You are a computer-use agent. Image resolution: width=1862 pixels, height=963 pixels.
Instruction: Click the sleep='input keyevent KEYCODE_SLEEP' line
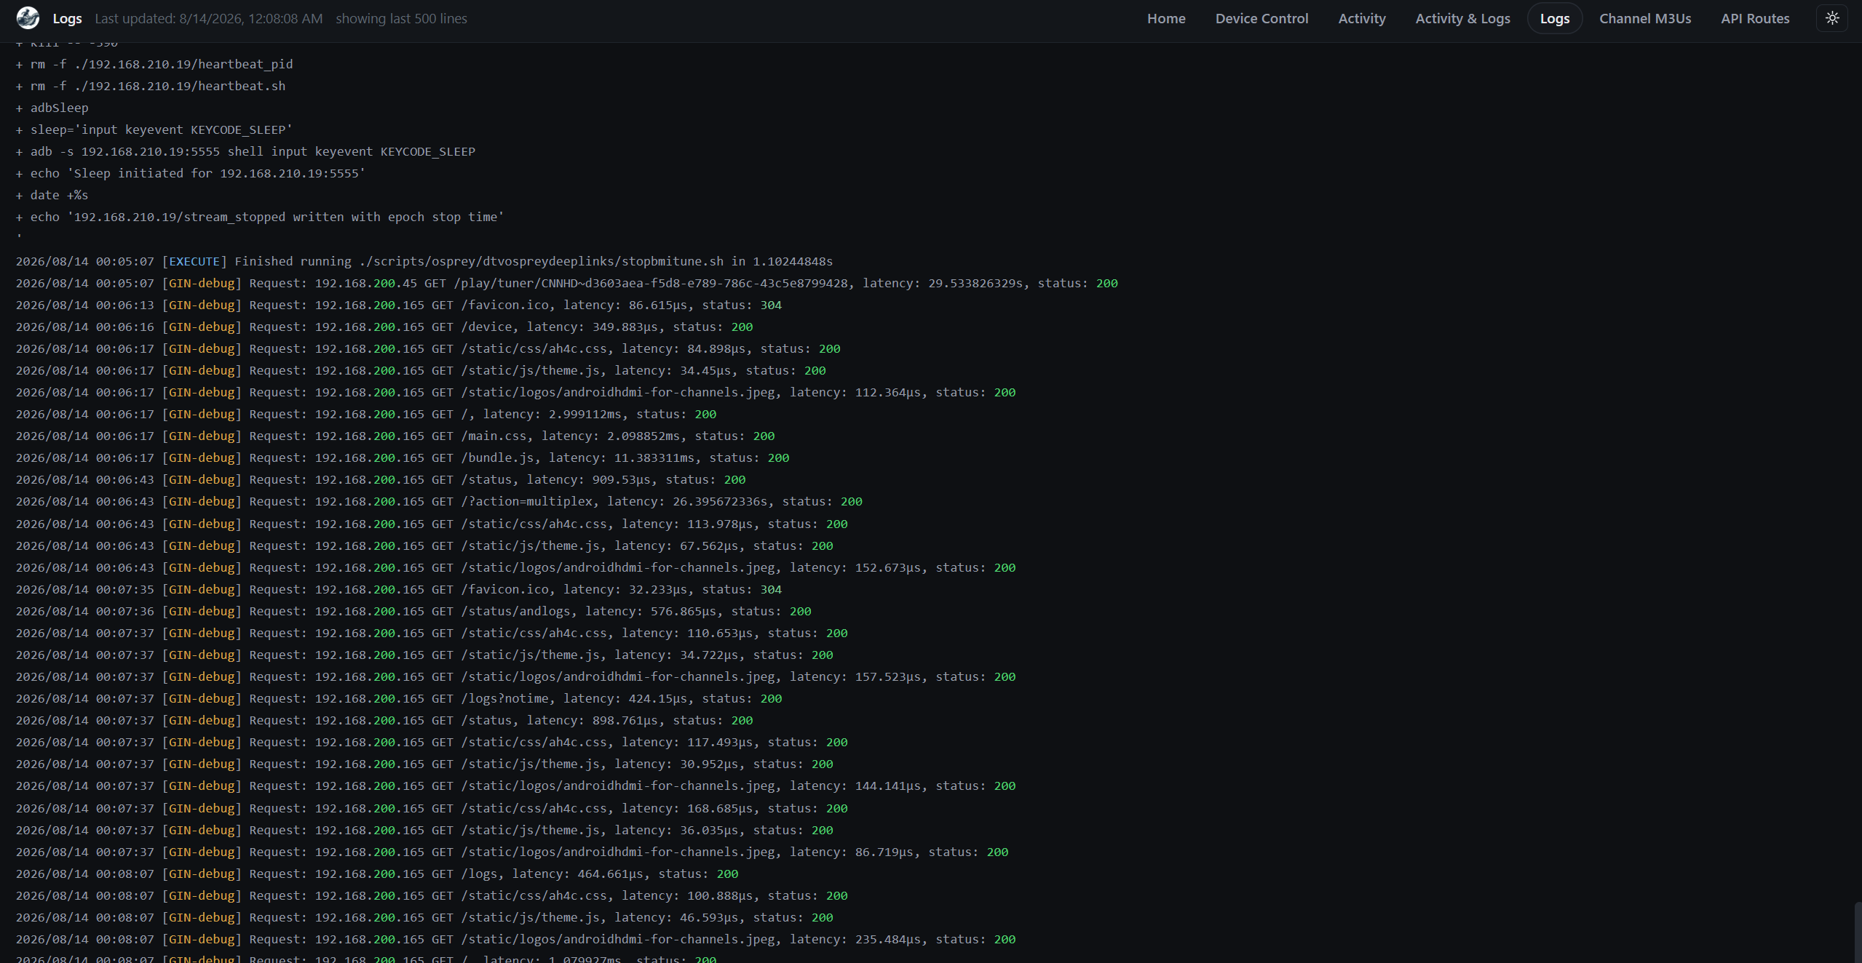(154, 129)
